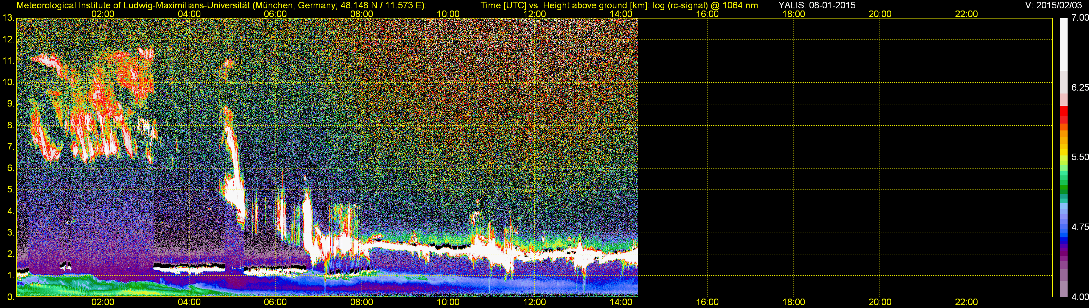This screenshot has width=1089, height=308.
Task: Click the 08:00 tick label on the bottom axis
Action: point(362,302)
